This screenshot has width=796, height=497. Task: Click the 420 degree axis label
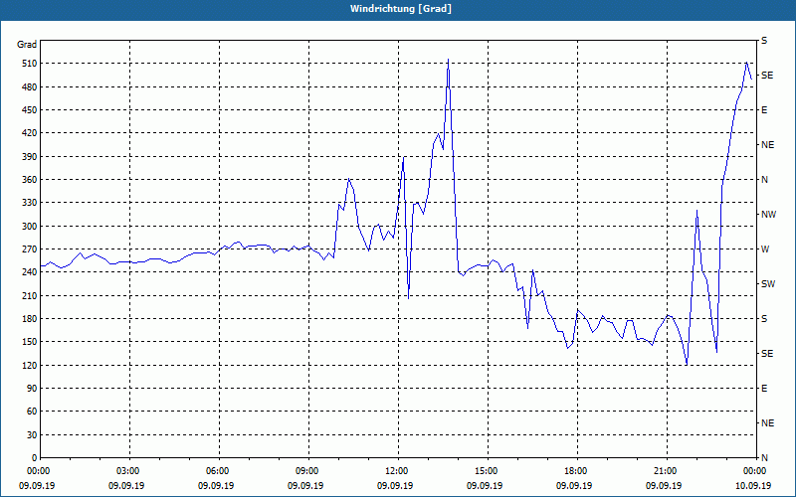pos(30,133)
